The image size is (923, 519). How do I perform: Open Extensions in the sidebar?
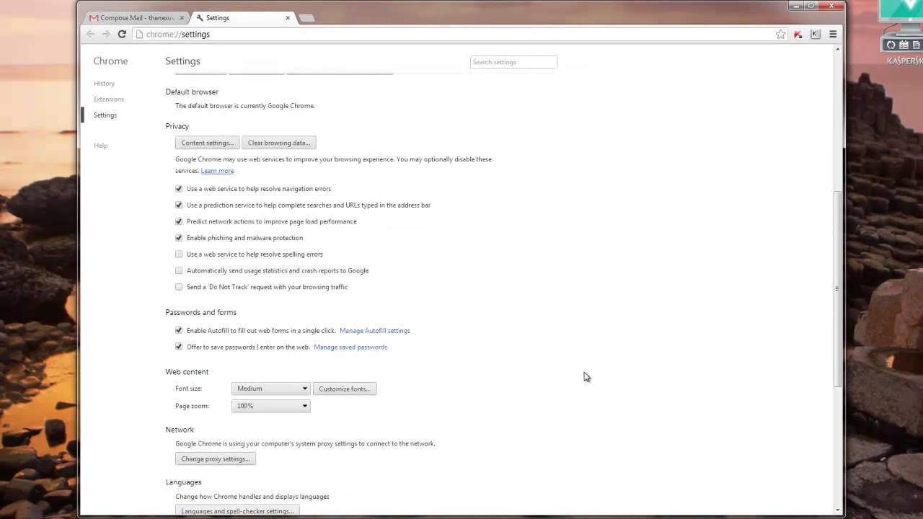click(109, 99)
